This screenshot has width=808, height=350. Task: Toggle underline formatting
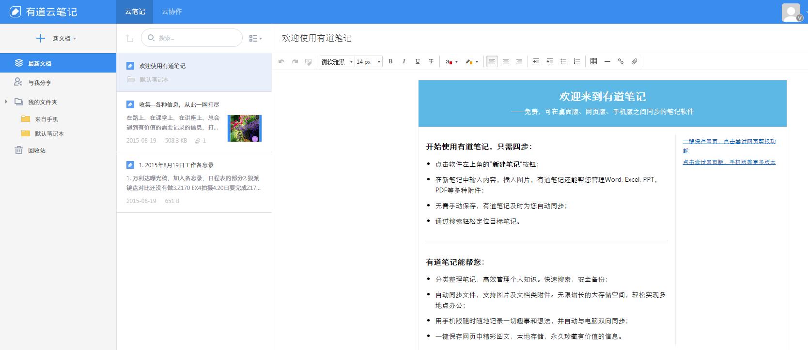click(418, 61)
